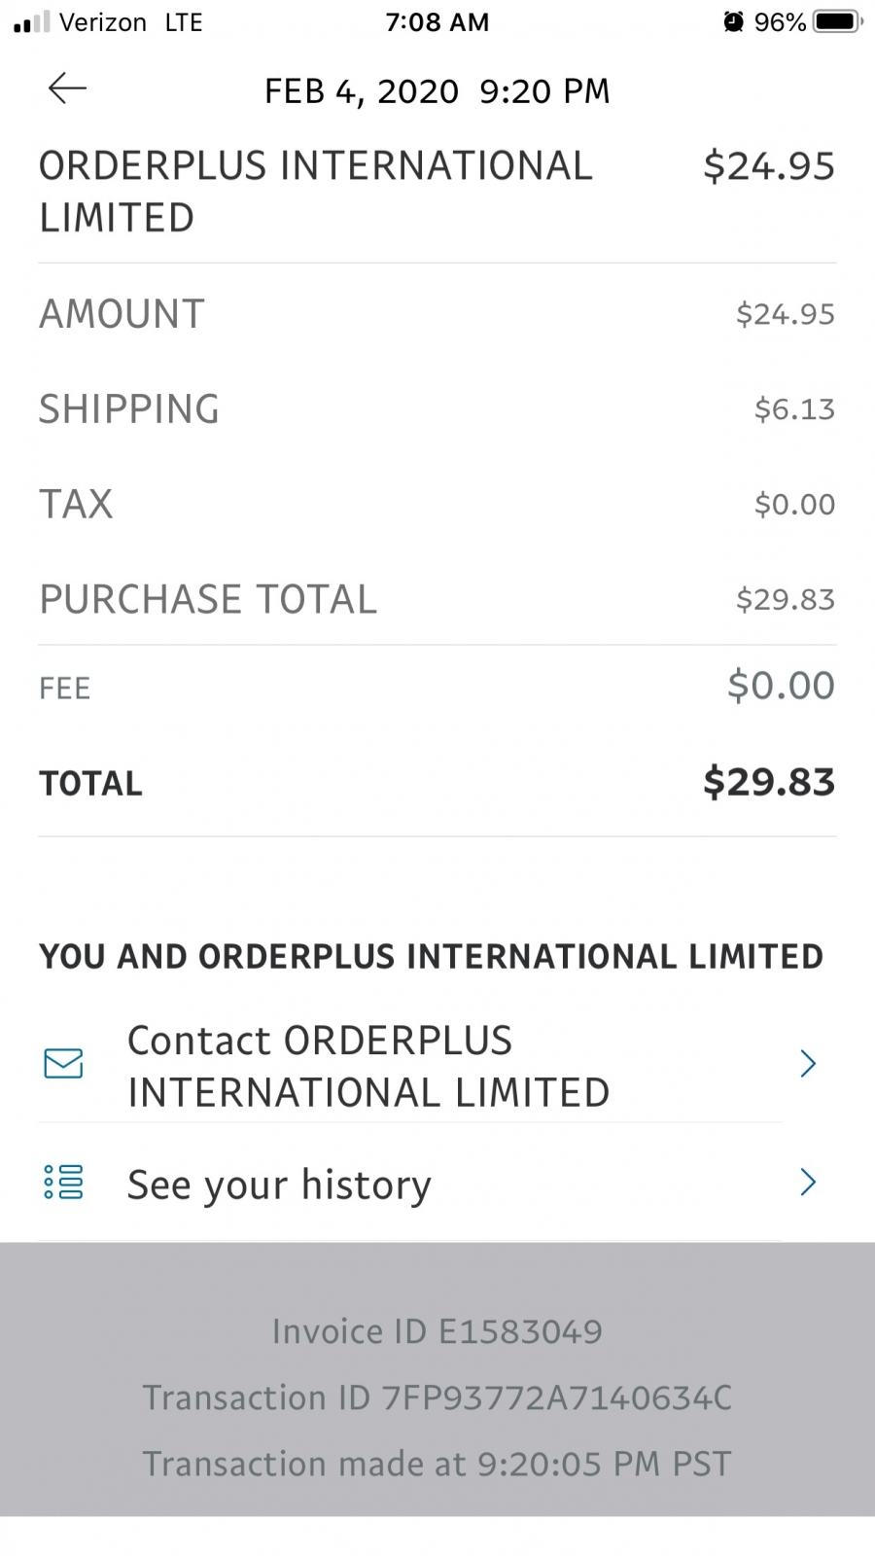Tap the TAX row label
Image resolution: width=875 pixels, height=1556 pixels.
pos(76,505)
